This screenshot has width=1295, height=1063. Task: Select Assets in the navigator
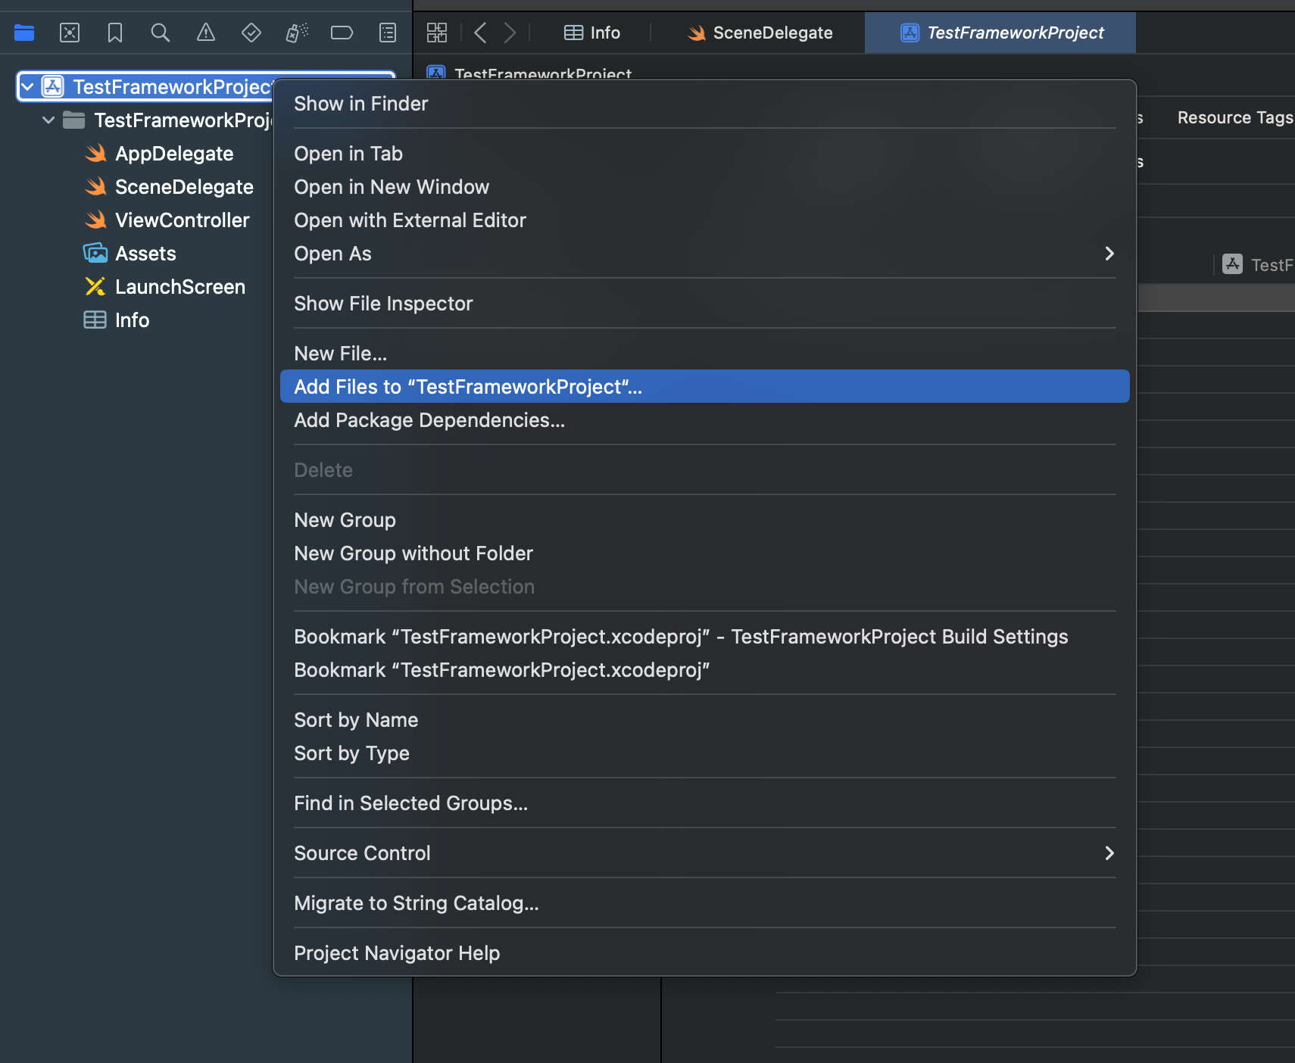pyautogui.click(x=145, y=254)
